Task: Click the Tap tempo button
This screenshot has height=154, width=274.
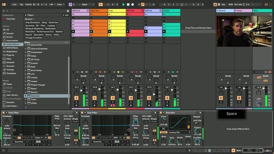Action: point(21,5)
